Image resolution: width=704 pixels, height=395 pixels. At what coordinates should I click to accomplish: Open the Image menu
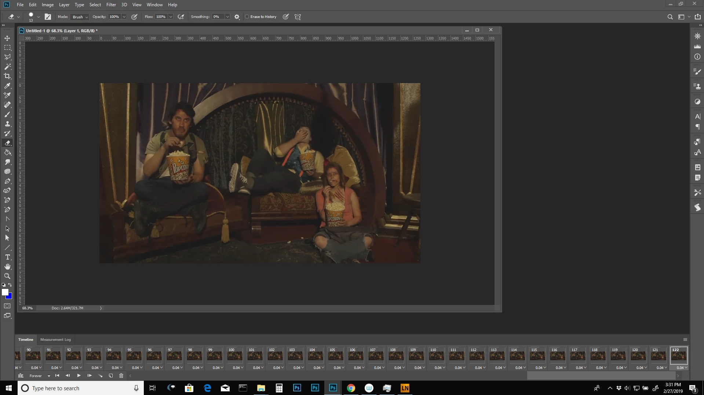[x=48, y=5]
